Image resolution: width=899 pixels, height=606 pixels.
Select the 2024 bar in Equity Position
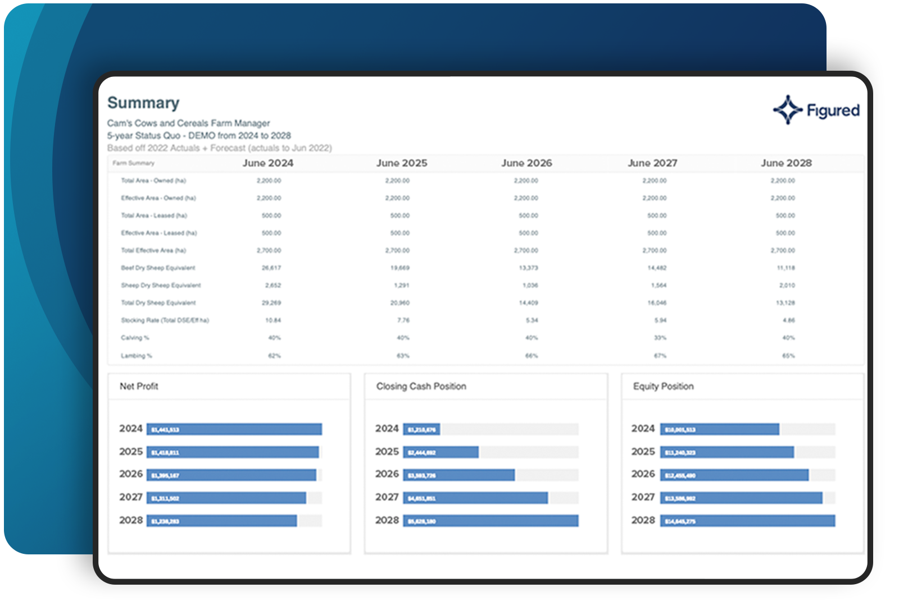[x=720, y=429]
